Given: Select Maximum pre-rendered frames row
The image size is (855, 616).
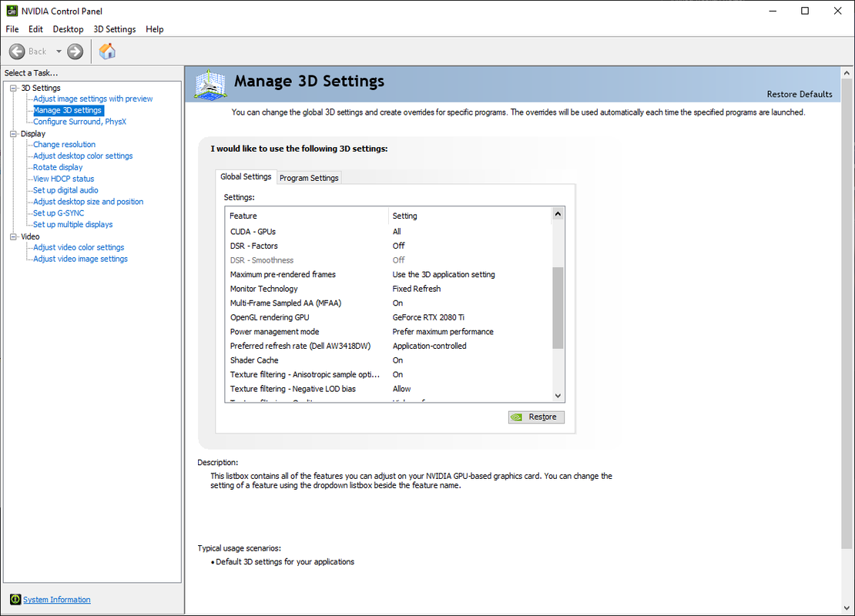Looking at the screenshot, I should click(388, 275).
